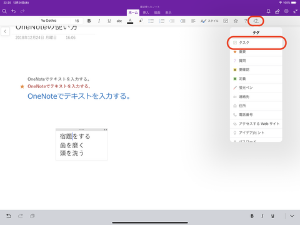Choose the 連絡先 tag
Viewport: 300px width, 225px height.
(256, 97)
